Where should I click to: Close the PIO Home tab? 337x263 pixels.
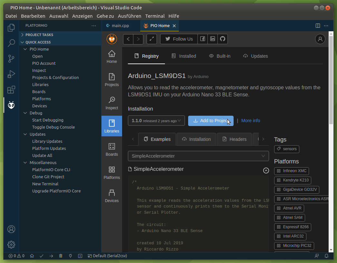174,26
